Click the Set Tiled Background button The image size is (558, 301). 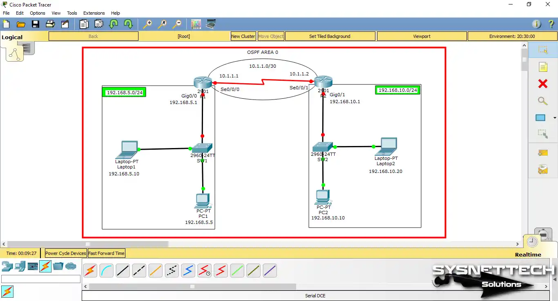[x=330, y=36]
